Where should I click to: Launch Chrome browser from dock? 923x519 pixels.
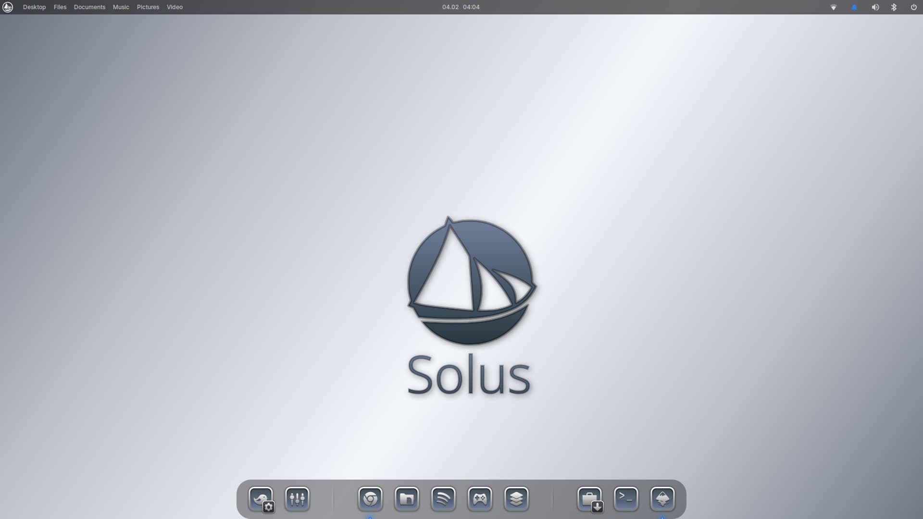tap(370, 499)
